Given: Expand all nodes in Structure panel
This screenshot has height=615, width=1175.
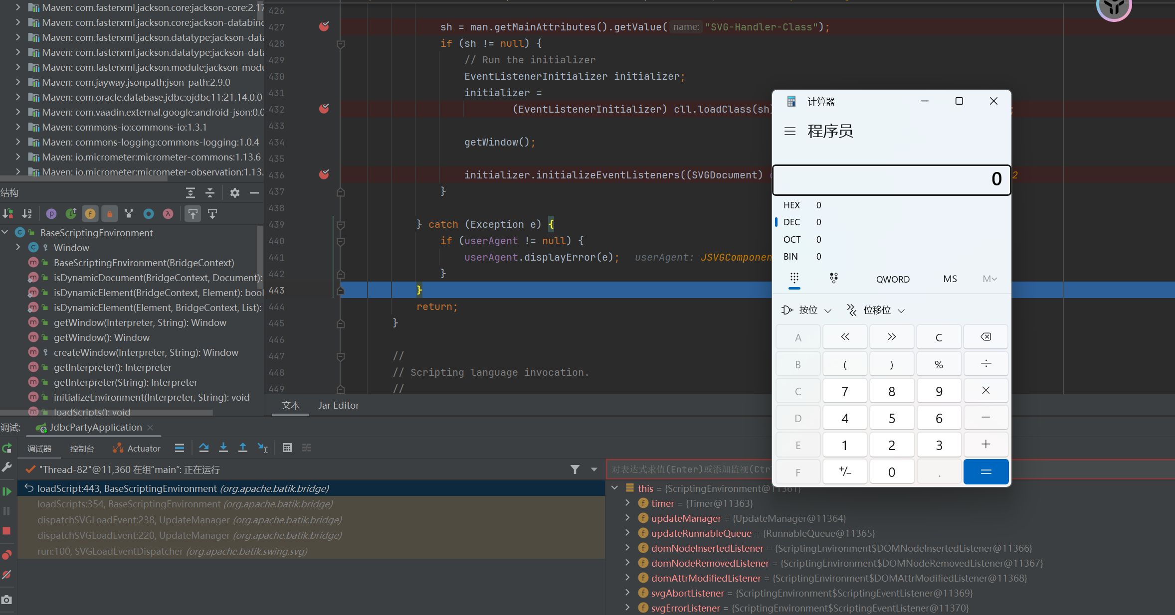Looking at the screenshot, I should click(191, 193).
